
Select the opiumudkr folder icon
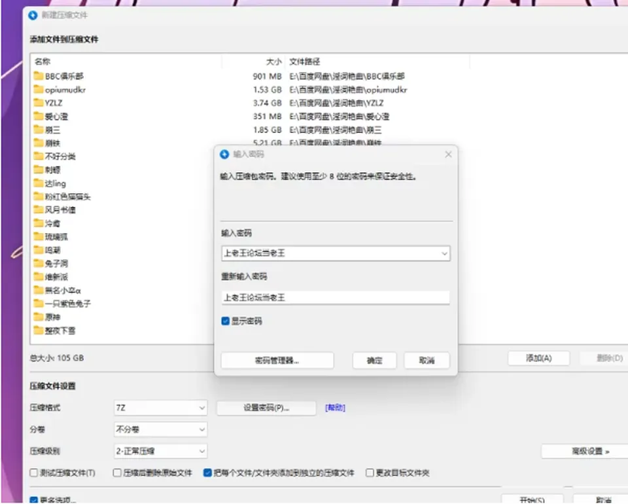(39, 89)
